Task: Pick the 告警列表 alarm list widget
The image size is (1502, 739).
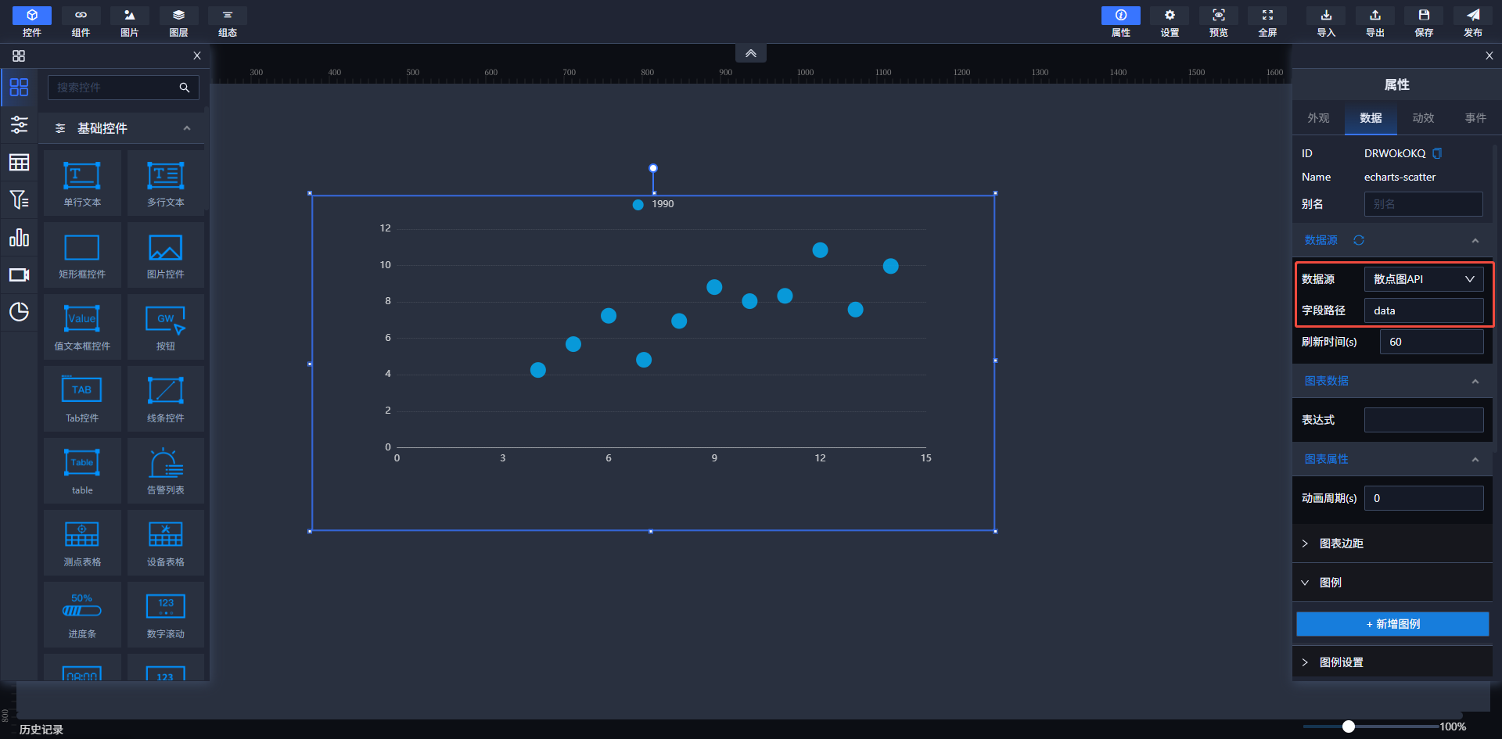Action: tap(165, 471)
